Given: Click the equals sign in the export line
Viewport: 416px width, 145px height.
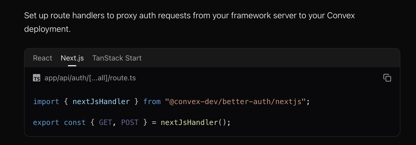Looking at the screenshot, I should [x=154, y=122].
